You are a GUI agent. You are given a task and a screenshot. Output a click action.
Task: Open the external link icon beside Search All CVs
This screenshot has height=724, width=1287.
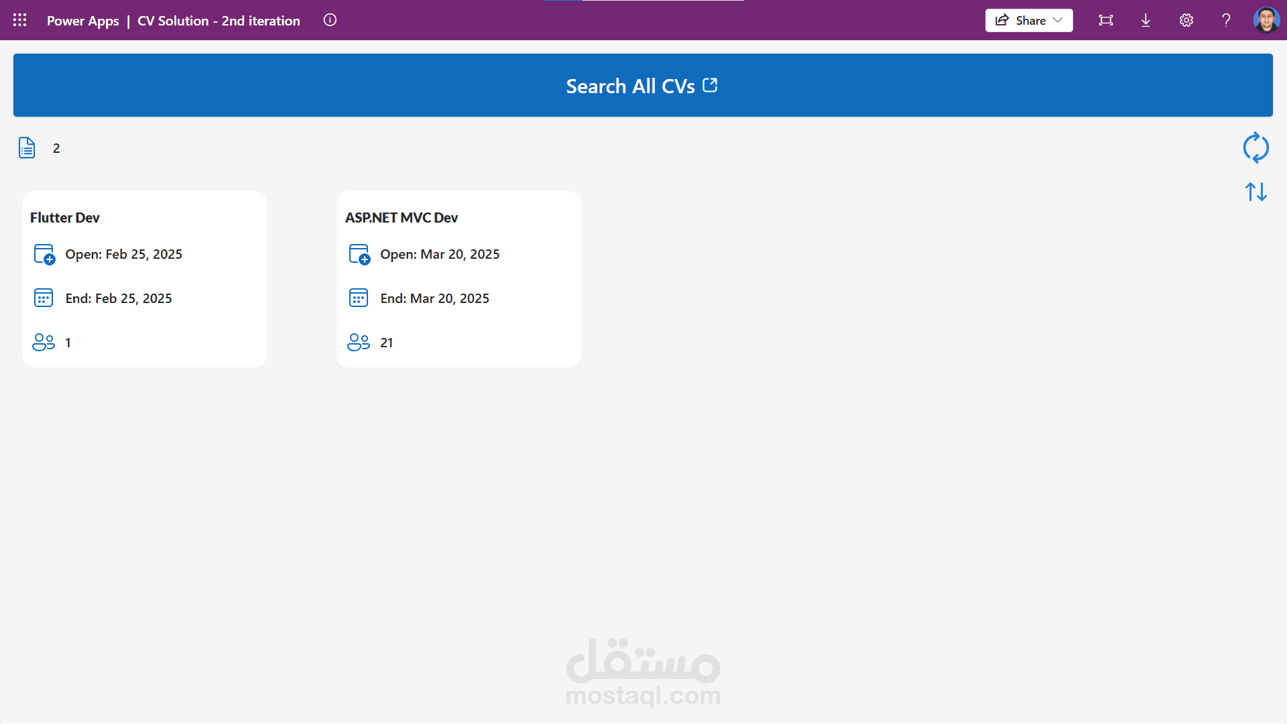(x=710, y=85)
